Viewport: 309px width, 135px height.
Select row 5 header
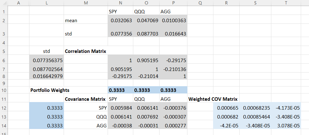click(x=4, y=51)
